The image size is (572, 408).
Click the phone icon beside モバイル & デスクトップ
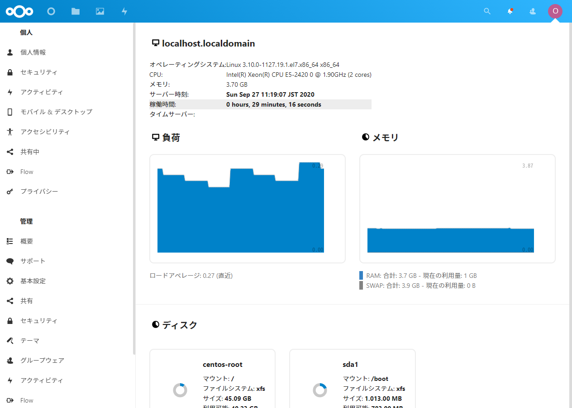pos(10,112)
